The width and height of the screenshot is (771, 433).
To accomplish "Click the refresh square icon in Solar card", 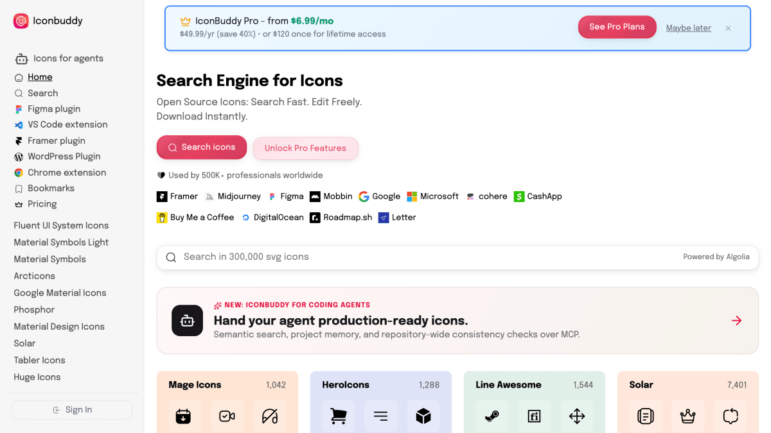I will click(731, 416).
